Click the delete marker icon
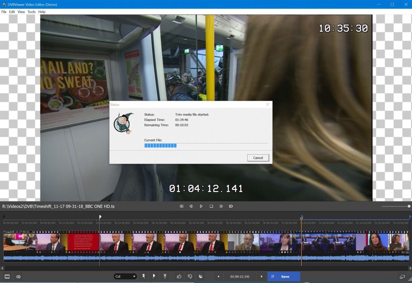The width and height of the screenshot is (412, 283). coord(165,276)
